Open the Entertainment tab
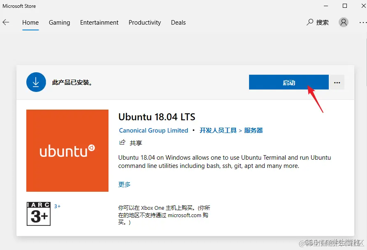 99,23
